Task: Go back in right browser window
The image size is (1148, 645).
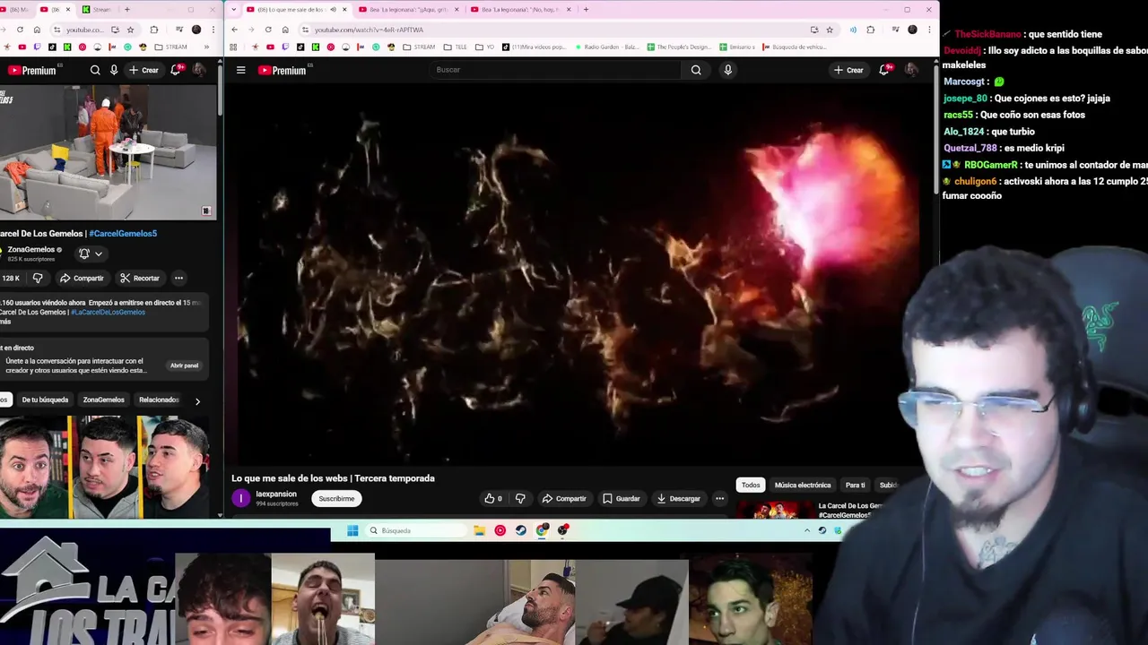Action: coord(234,30)
